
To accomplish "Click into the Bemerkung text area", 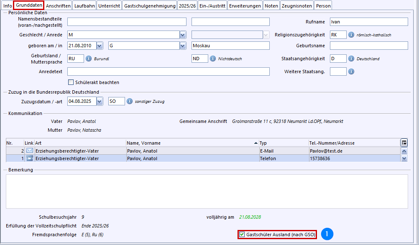I will click(207, 191).
